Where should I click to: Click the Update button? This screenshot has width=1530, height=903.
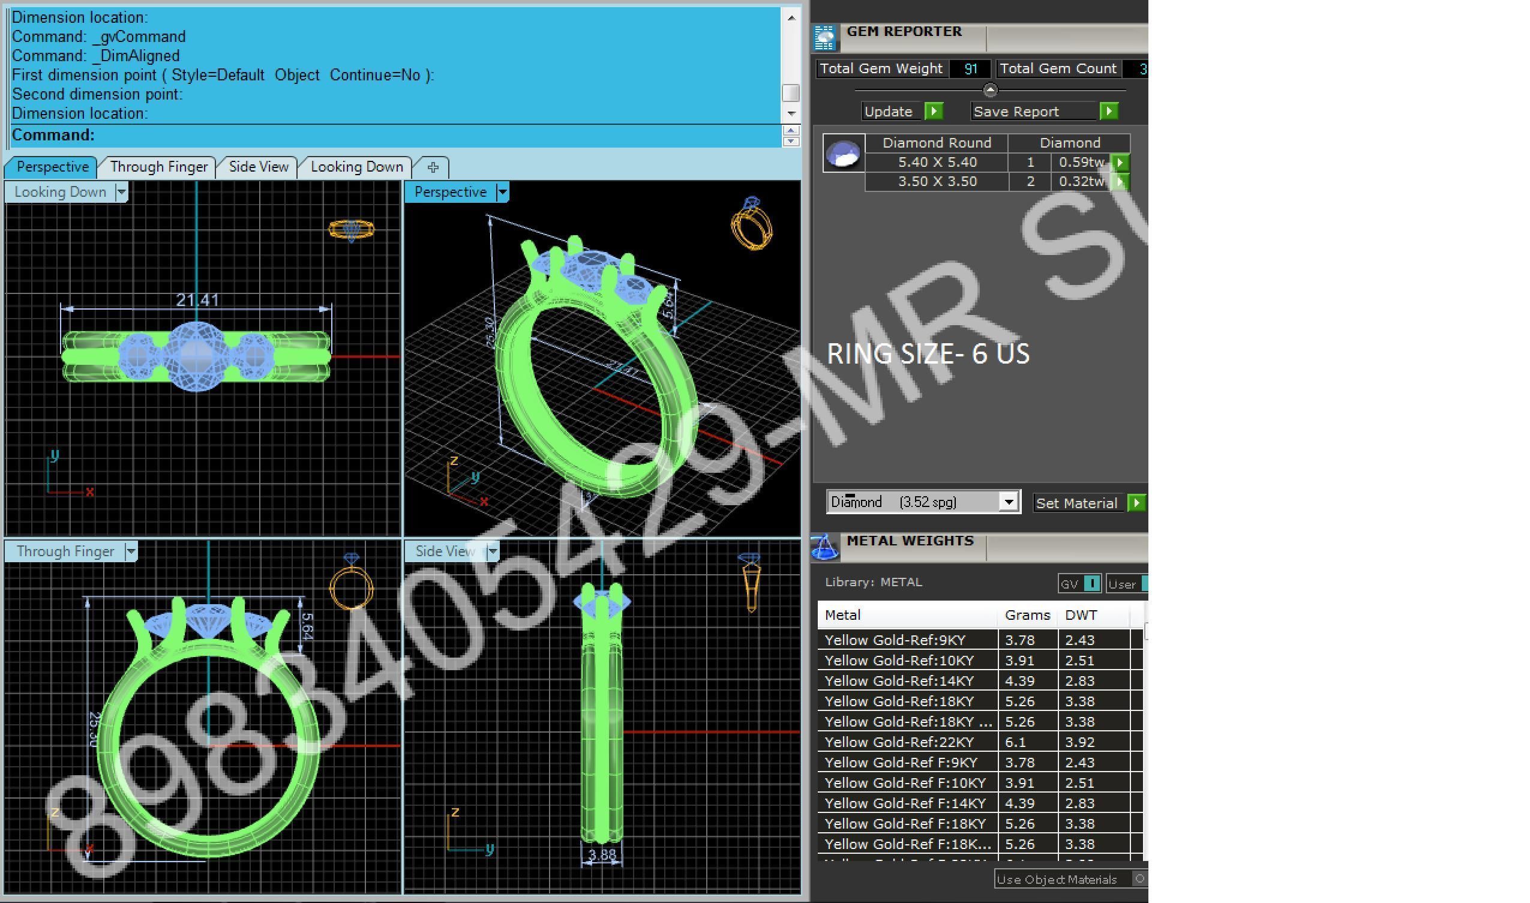(888, 112)
